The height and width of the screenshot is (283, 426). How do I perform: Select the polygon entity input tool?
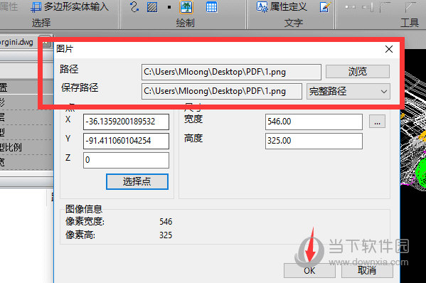coord(70,7)
